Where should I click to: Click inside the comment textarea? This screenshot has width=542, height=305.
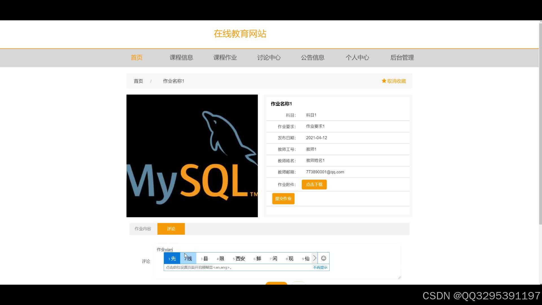point(277,261)
